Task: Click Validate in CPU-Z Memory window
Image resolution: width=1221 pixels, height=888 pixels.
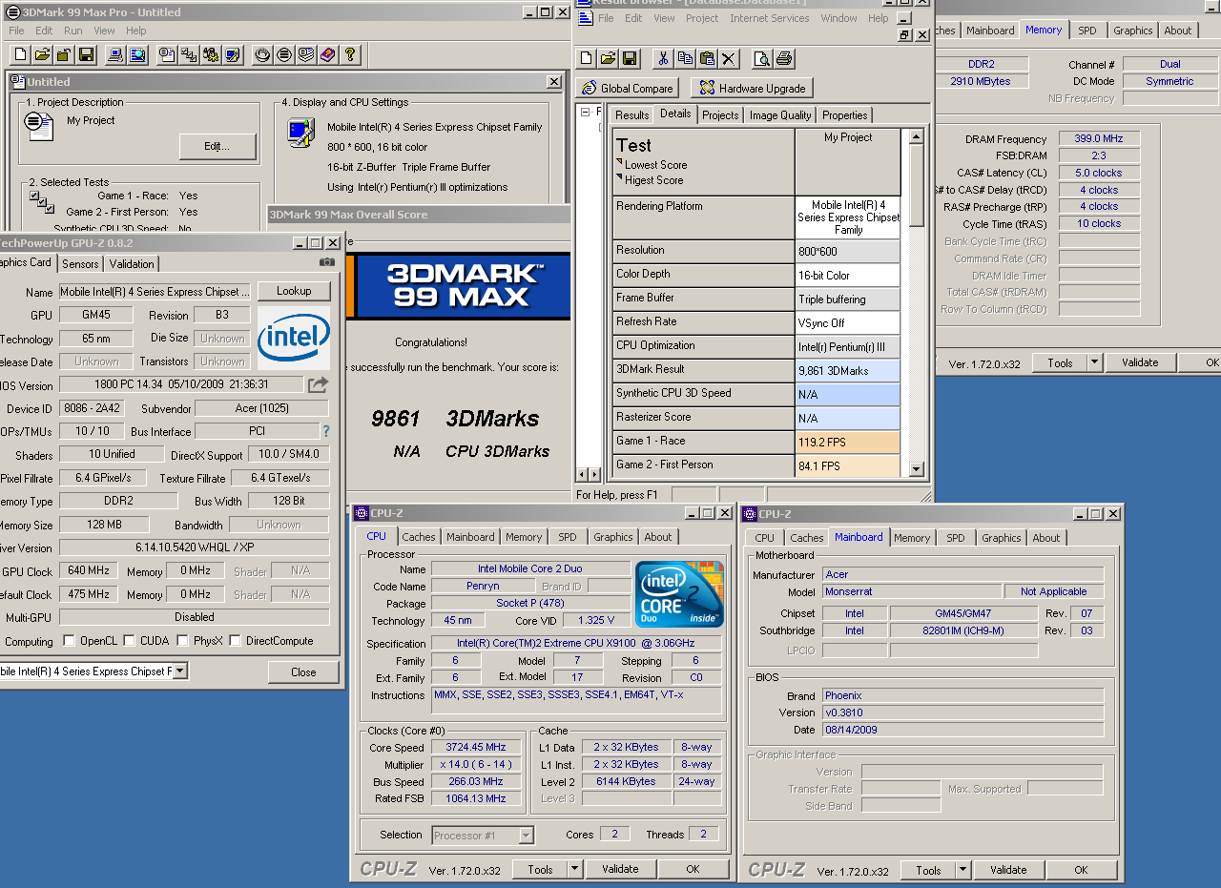Action: pos(1140,362)
